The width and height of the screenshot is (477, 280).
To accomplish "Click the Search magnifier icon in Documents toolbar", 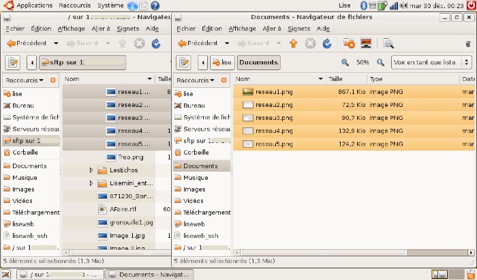I will tap(388, 43).
